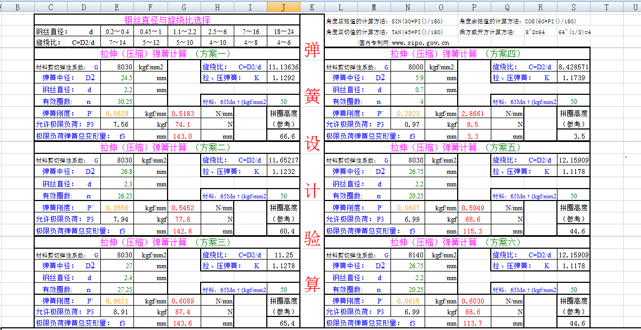Select the red load value 74.1
641x330 pixels.
pyautogui.click(x=183, y=125)
